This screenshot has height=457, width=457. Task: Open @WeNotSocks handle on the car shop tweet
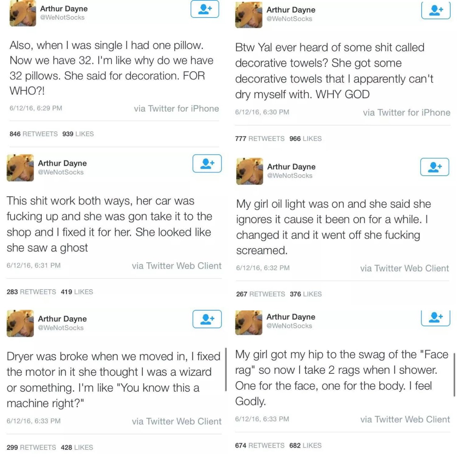(x=61, y=172)
